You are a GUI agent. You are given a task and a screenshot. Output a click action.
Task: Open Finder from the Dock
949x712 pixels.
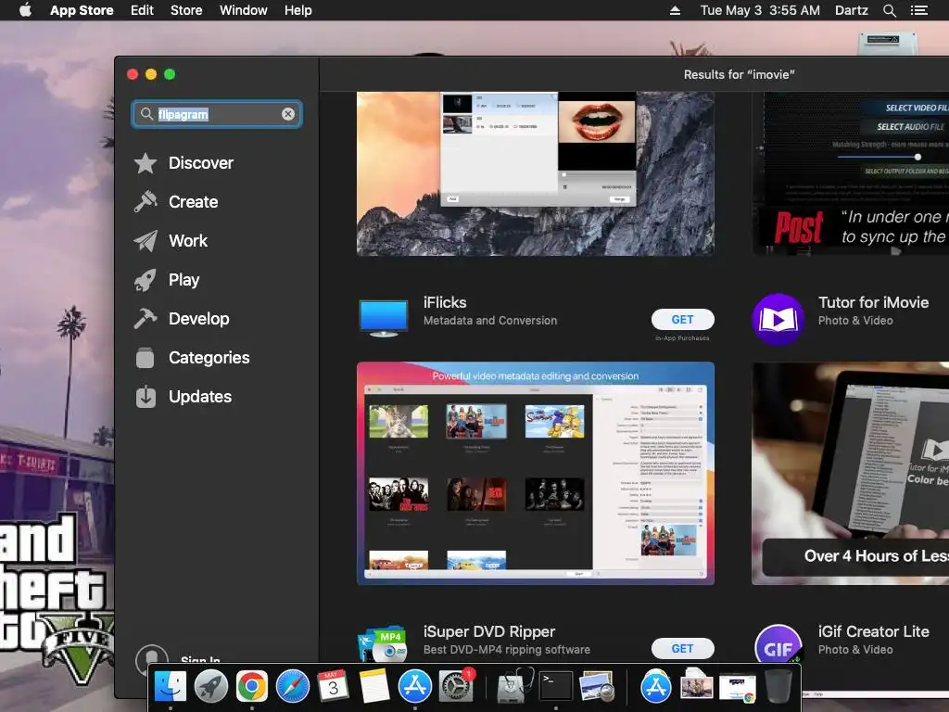point(171,686)
